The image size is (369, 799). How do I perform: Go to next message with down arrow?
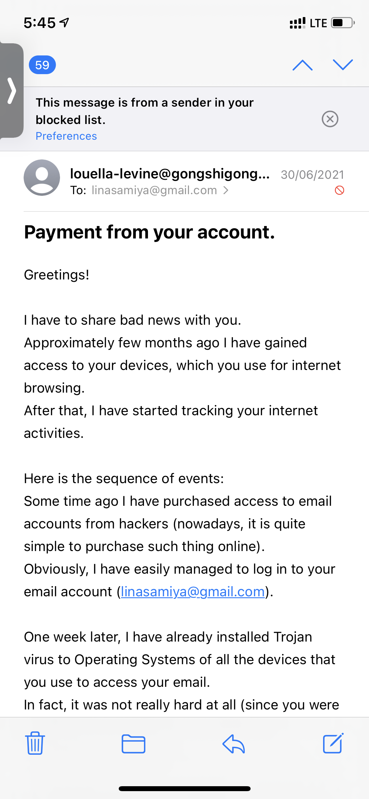[343, 65]
